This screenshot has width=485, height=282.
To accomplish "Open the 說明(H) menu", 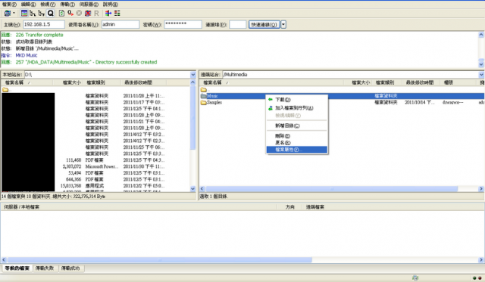I will [x=111, y=5].
